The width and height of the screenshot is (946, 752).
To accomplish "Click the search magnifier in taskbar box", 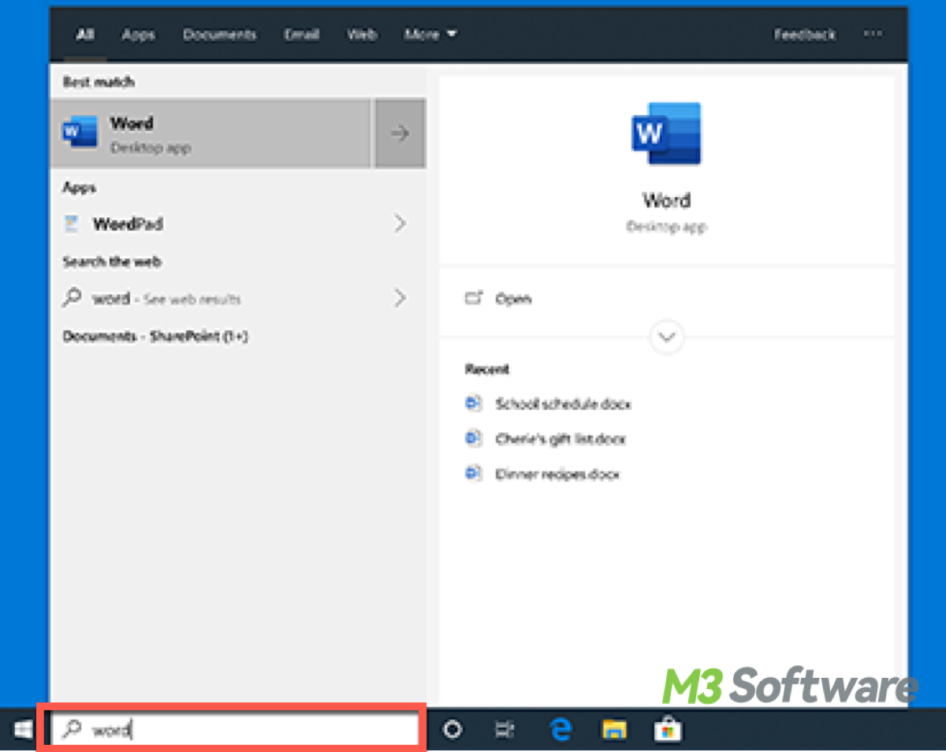I will click(x=72, y=730).
